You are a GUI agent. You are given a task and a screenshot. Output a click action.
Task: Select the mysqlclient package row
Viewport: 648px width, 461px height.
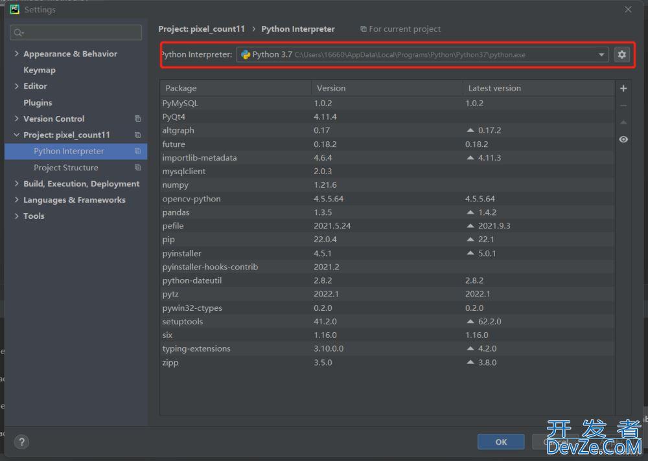click(388, 171)
